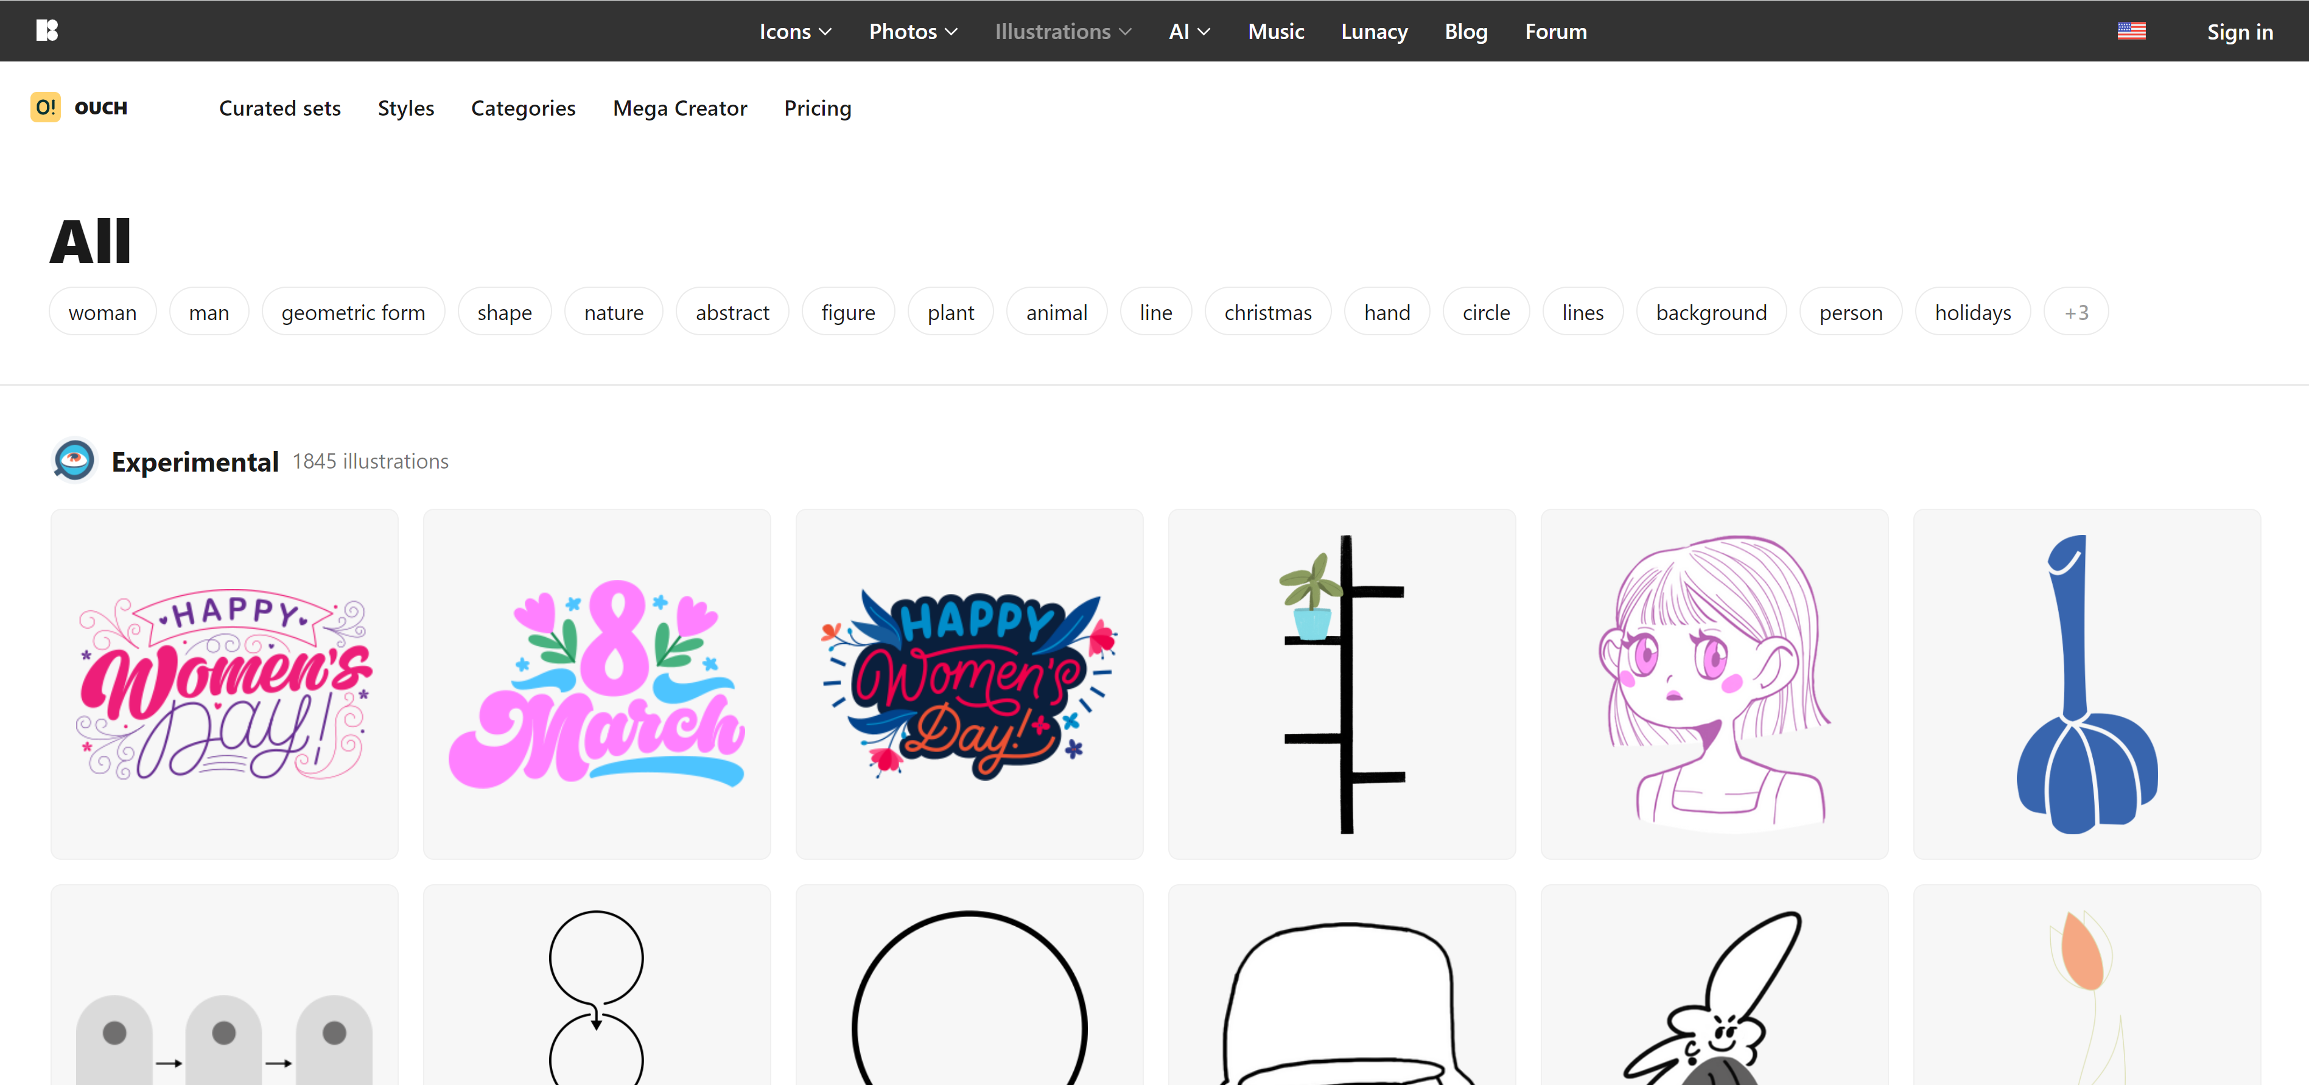2309x1085 pixels.
Task: Click the Icons8 logo in top bar
Action: point(47,30)
